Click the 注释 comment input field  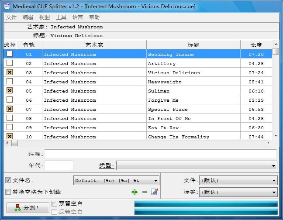point(160,154)
